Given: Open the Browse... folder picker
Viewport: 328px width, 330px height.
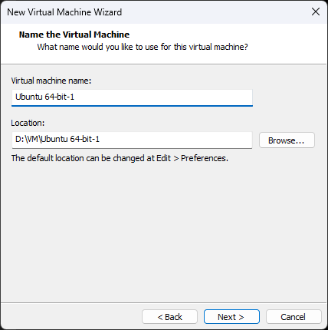Looking at the screenshot, I should [x=287, y=140].
